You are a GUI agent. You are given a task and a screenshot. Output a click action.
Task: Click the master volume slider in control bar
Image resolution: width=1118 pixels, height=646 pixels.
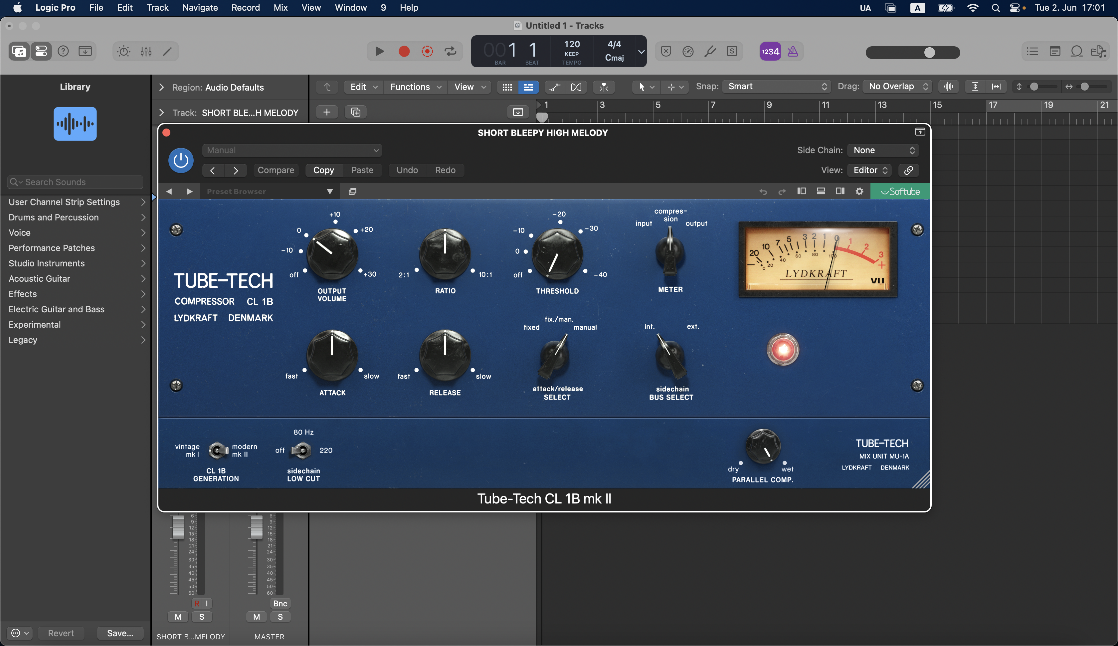click(x=913, y=52)
